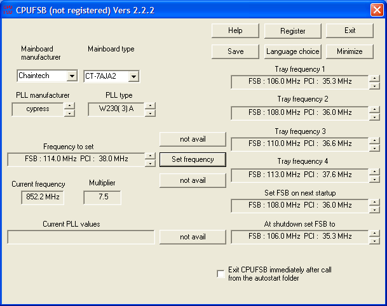Click the shutdown FSB 106.0 MHz field

click(x=300, y=237)
